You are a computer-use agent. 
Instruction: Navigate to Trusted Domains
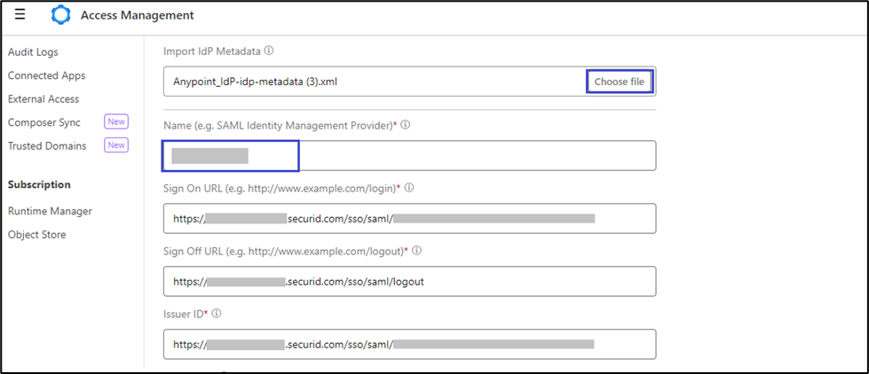47,145
